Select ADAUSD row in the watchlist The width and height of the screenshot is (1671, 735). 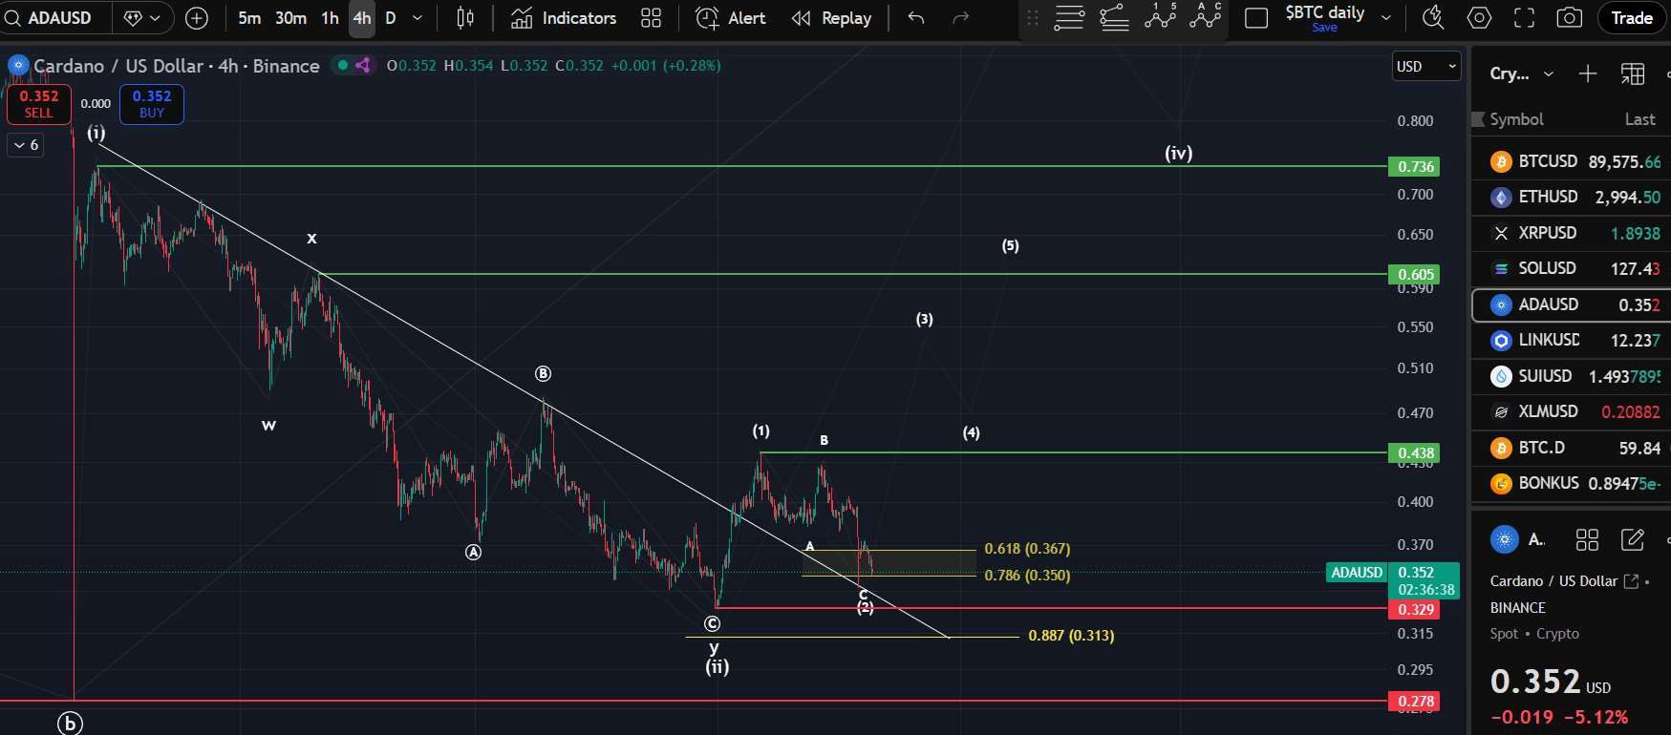point(1572,304)
